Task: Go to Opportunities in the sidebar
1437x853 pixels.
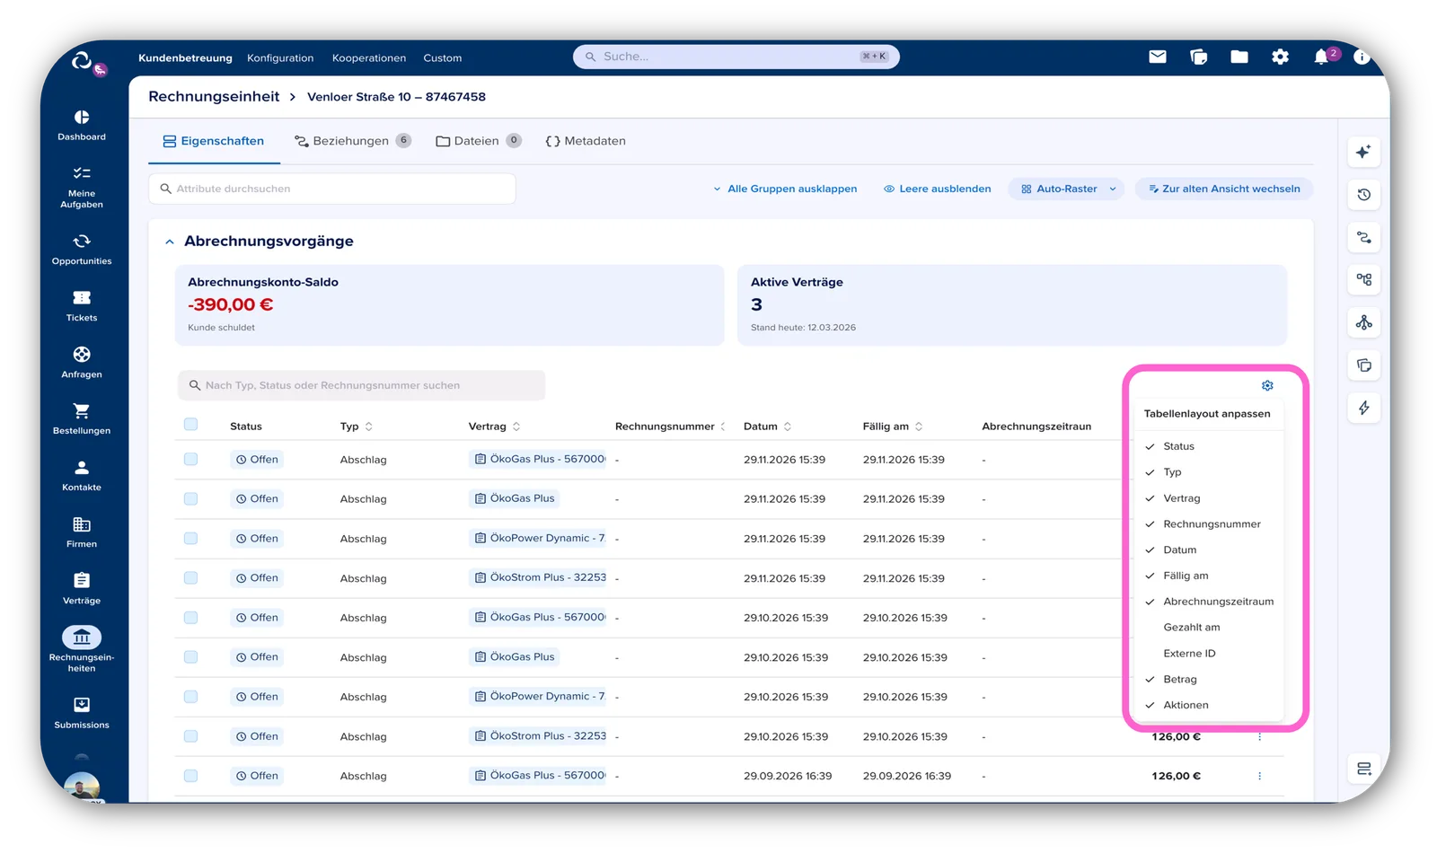Action: coord(82,249)
